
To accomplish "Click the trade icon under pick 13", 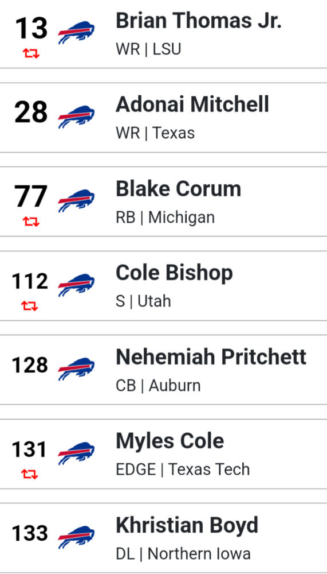I will (31, 54).
